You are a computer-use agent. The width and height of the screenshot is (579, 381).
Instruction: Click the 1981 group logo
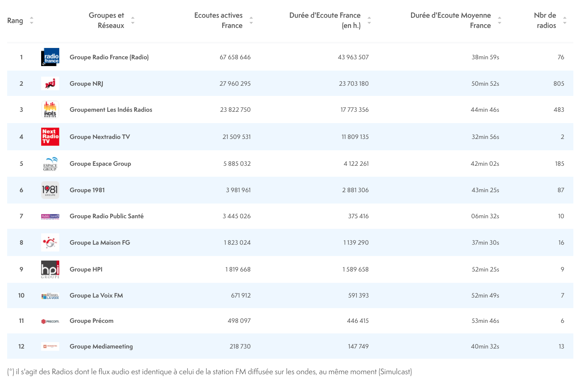[x=50, y=190]
